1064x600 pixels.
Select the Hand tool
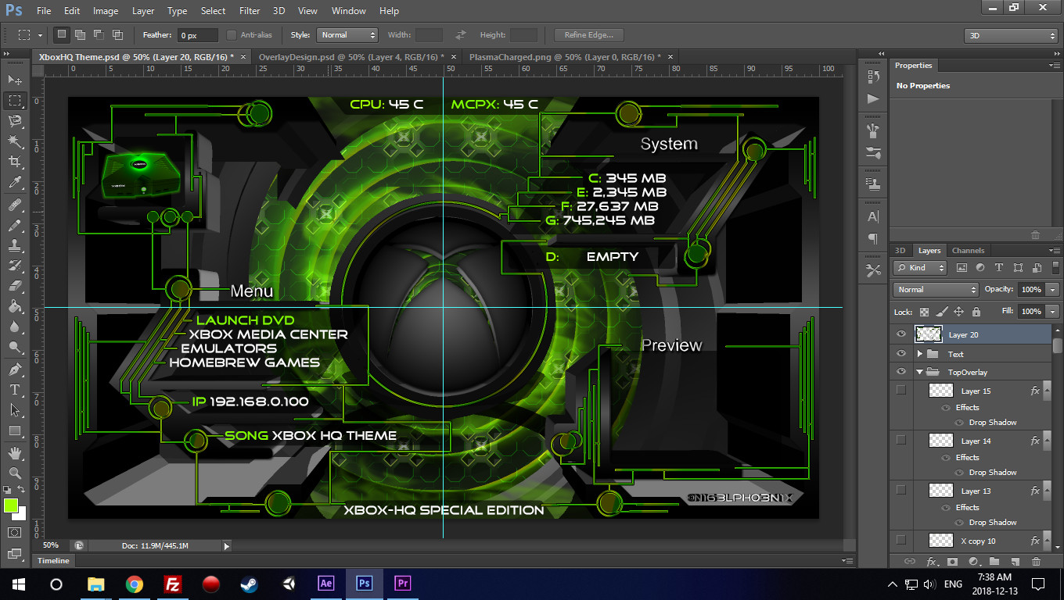pos(15,452)
